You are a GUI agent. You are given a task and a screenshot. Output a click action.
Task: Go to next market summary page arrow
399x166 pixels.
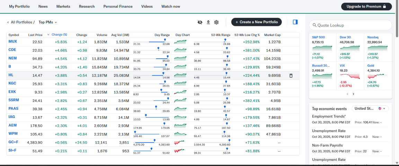(x=353, y=94)
